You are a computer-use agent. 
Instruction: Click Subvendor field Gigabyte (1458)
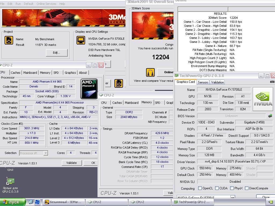[x=254, y=122]
